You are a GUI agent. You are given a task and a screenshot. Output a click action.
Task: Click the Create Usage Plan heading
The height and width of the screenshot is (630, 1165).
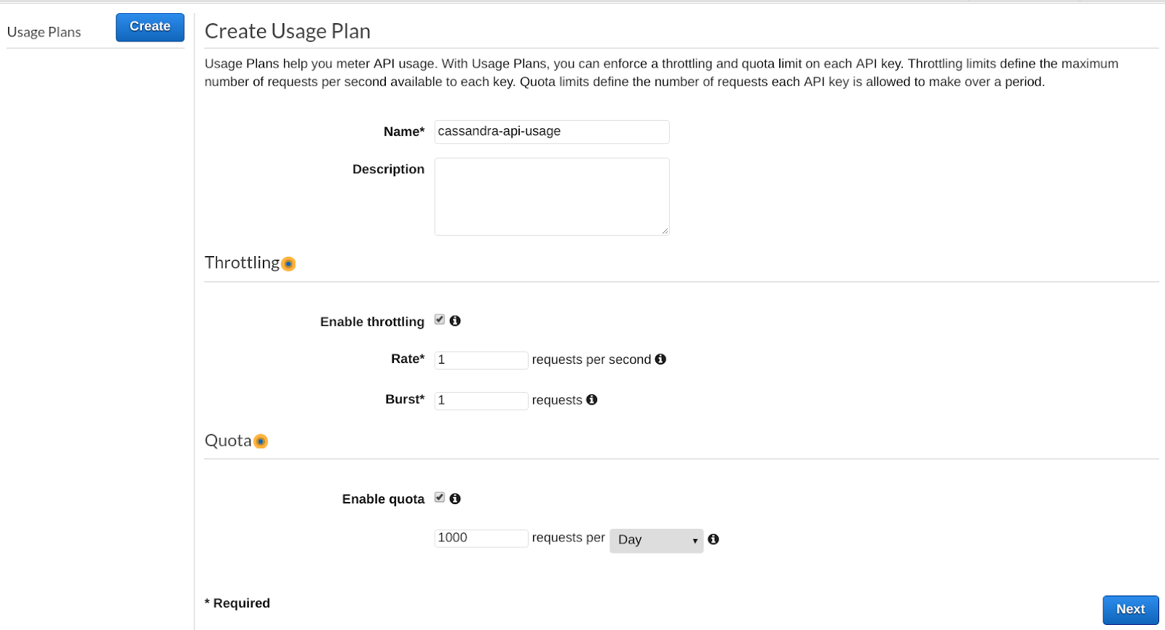288,31
